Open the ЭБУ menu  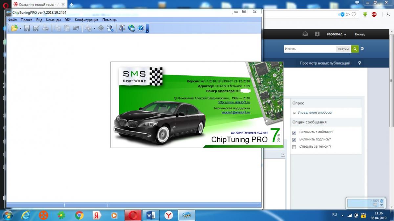tap(68, 20)
